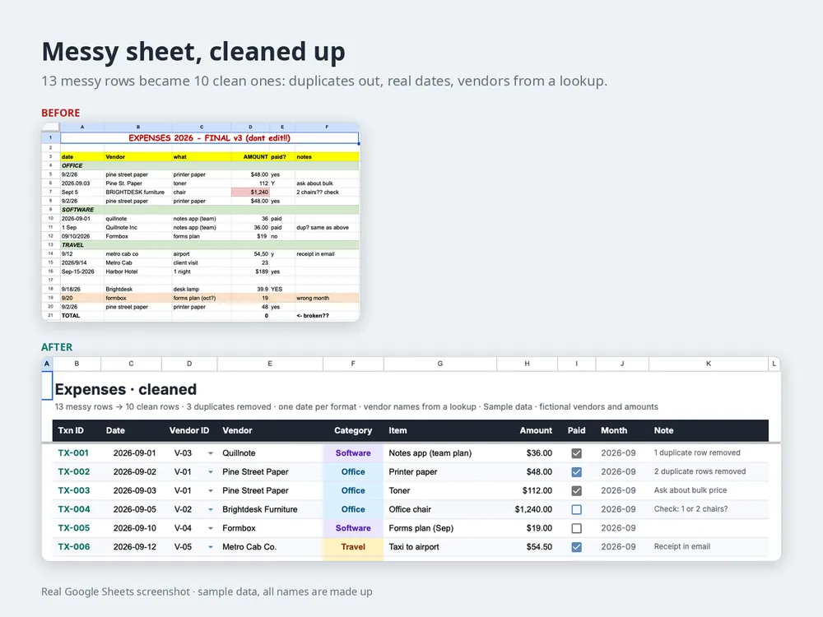
Task: Expand the Vendor ID dropdown for TX-002
Action: point(211,472)
